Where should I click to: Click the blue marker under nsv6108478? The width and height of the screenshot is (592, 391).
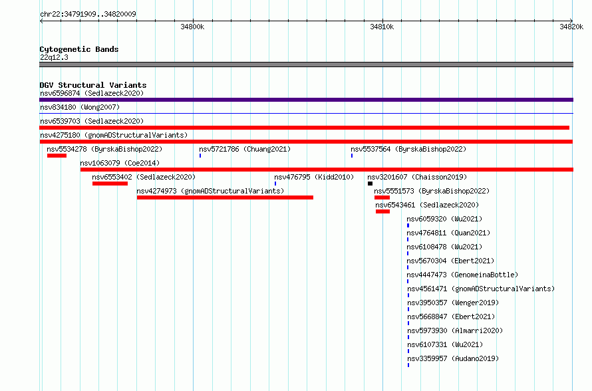tap(408, 253)
